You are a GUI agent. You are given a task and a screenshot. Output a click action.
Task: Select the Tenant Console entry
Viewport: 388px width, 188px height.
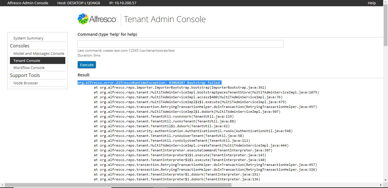[x=27, y=60]
